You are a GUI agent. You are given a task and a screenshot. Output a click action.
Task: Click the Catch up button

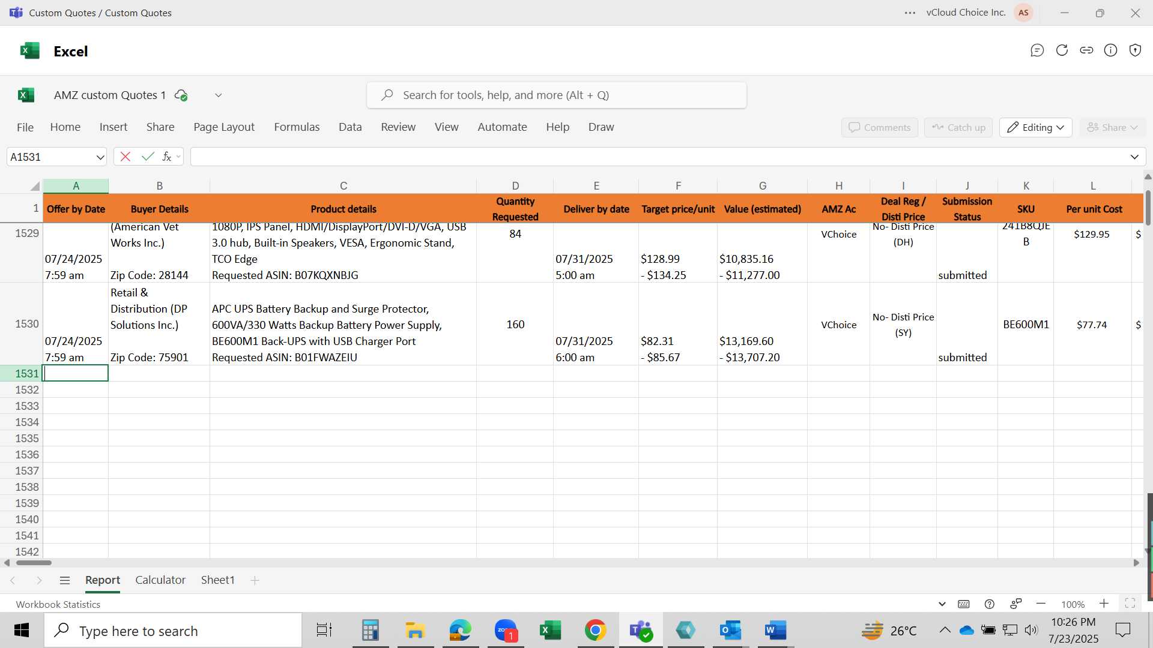(958, 127)
